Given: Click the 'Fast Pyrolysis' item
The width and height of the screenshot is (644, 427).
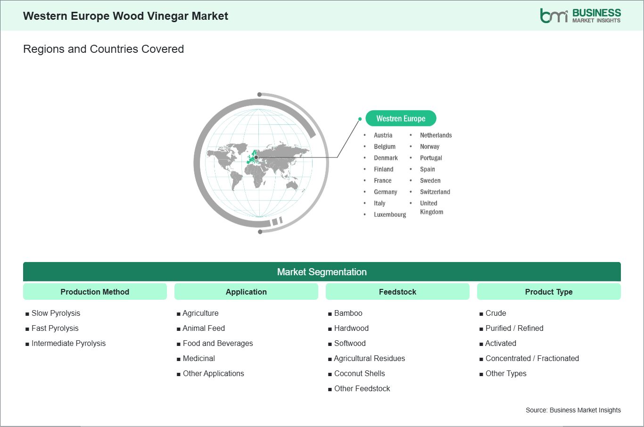Looking at the screenshot, I should click(x=55, y=328).
